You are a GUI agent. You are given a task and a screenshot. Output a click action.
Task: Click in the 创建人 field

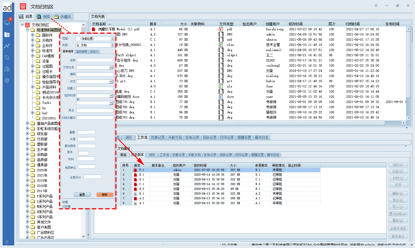click(x=95, y=89)
